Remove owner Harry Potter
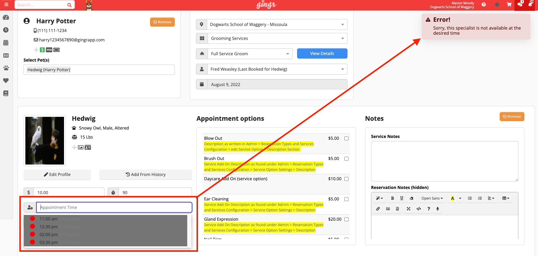This screenshot has width=538, height=256. [x=162, y=22]
